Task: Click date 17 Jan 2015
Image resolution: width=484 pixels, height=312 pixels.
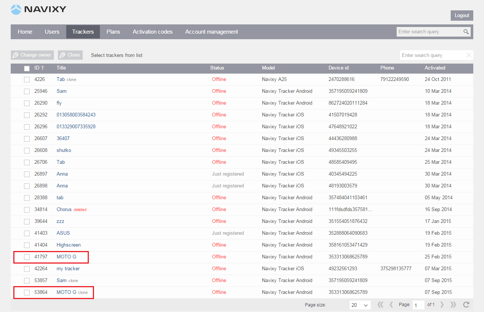Action: coord(438,221)
